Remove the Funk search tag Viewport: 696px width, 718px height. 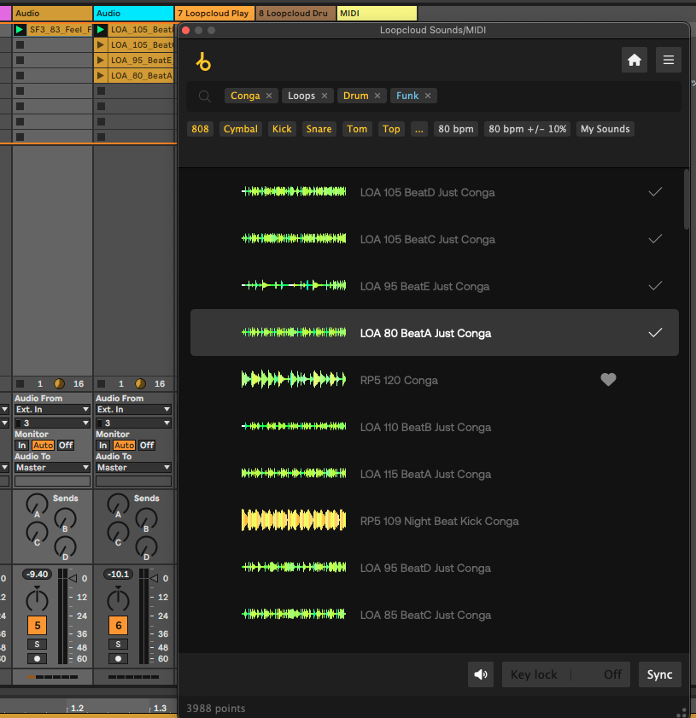428,96
